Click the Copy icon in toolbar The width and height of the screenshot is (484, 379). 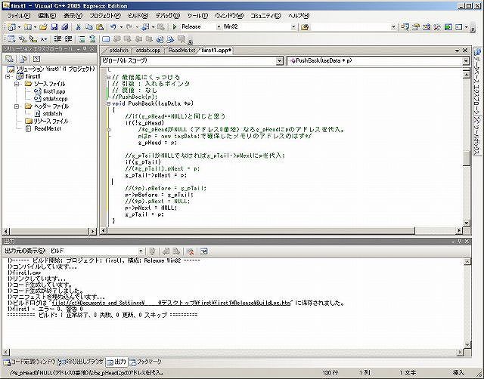[89, 27]
